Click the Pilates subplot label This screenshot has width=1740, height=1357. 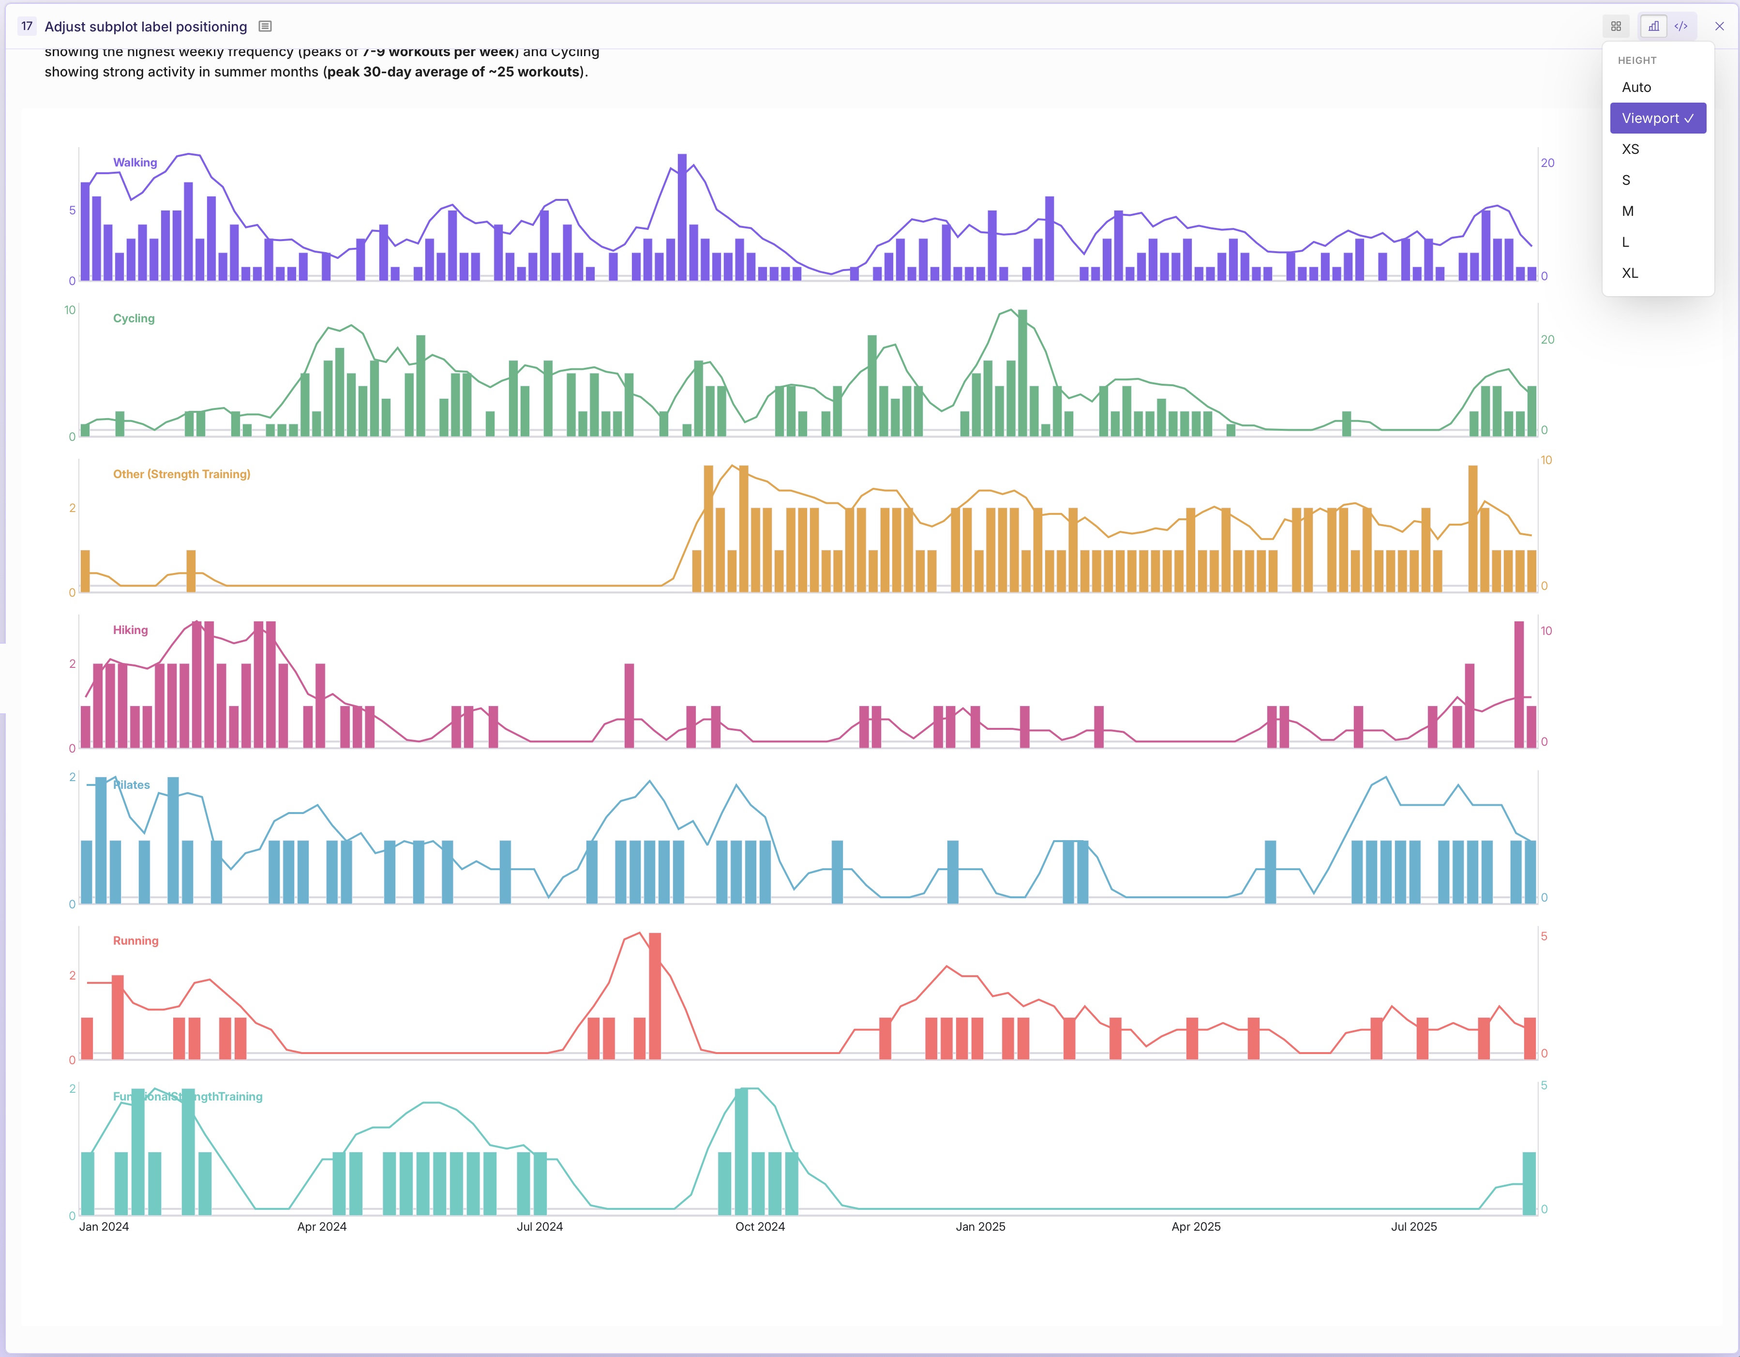pos(132,785)
